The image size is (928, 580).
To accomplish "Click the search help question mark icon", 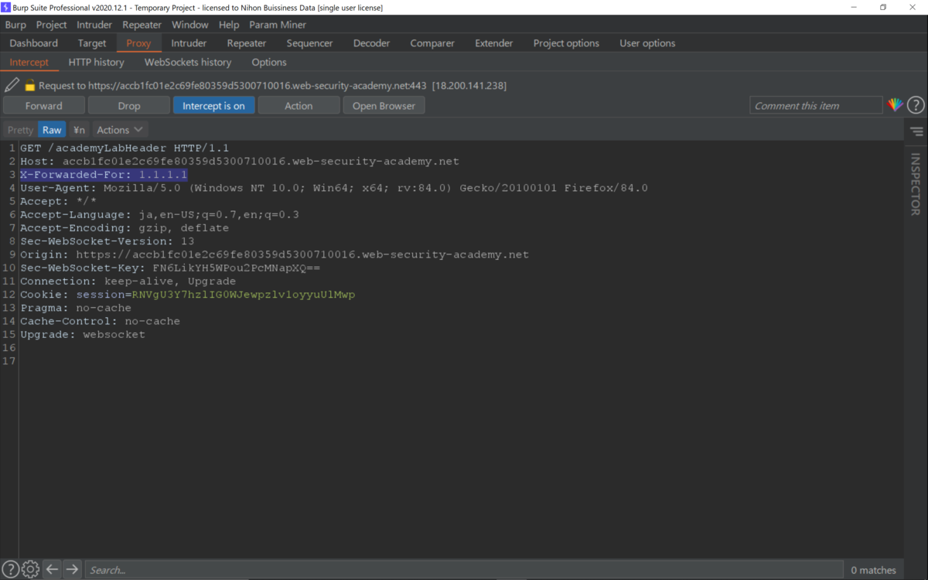I will point(11,570).
